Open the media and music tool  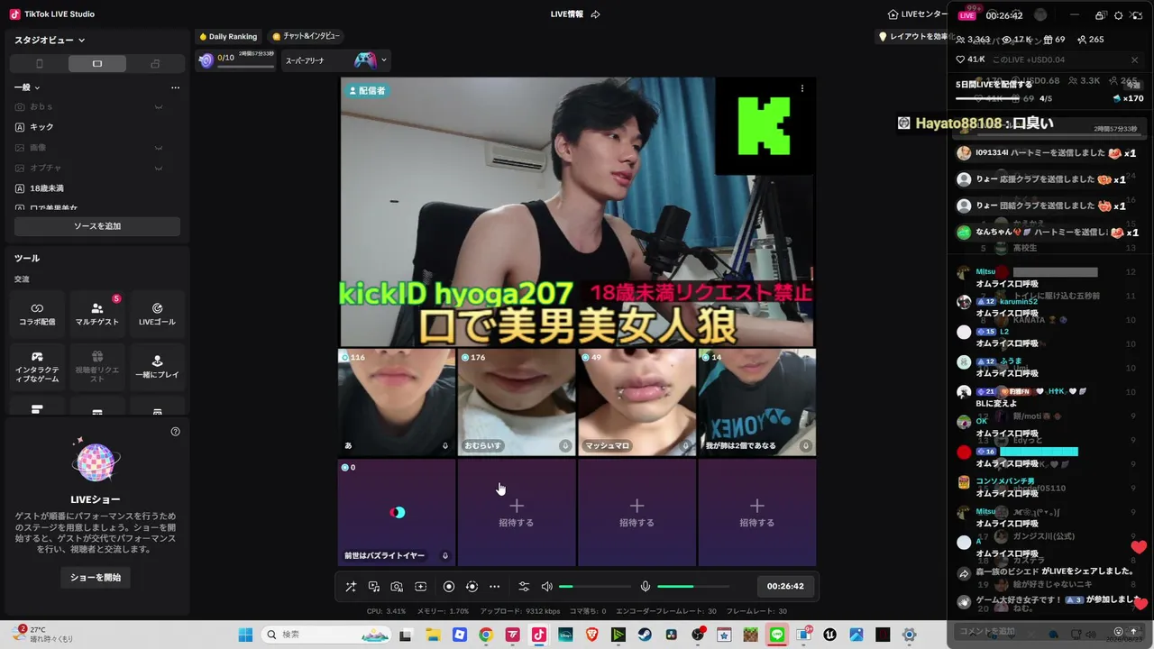click(374, 587)
